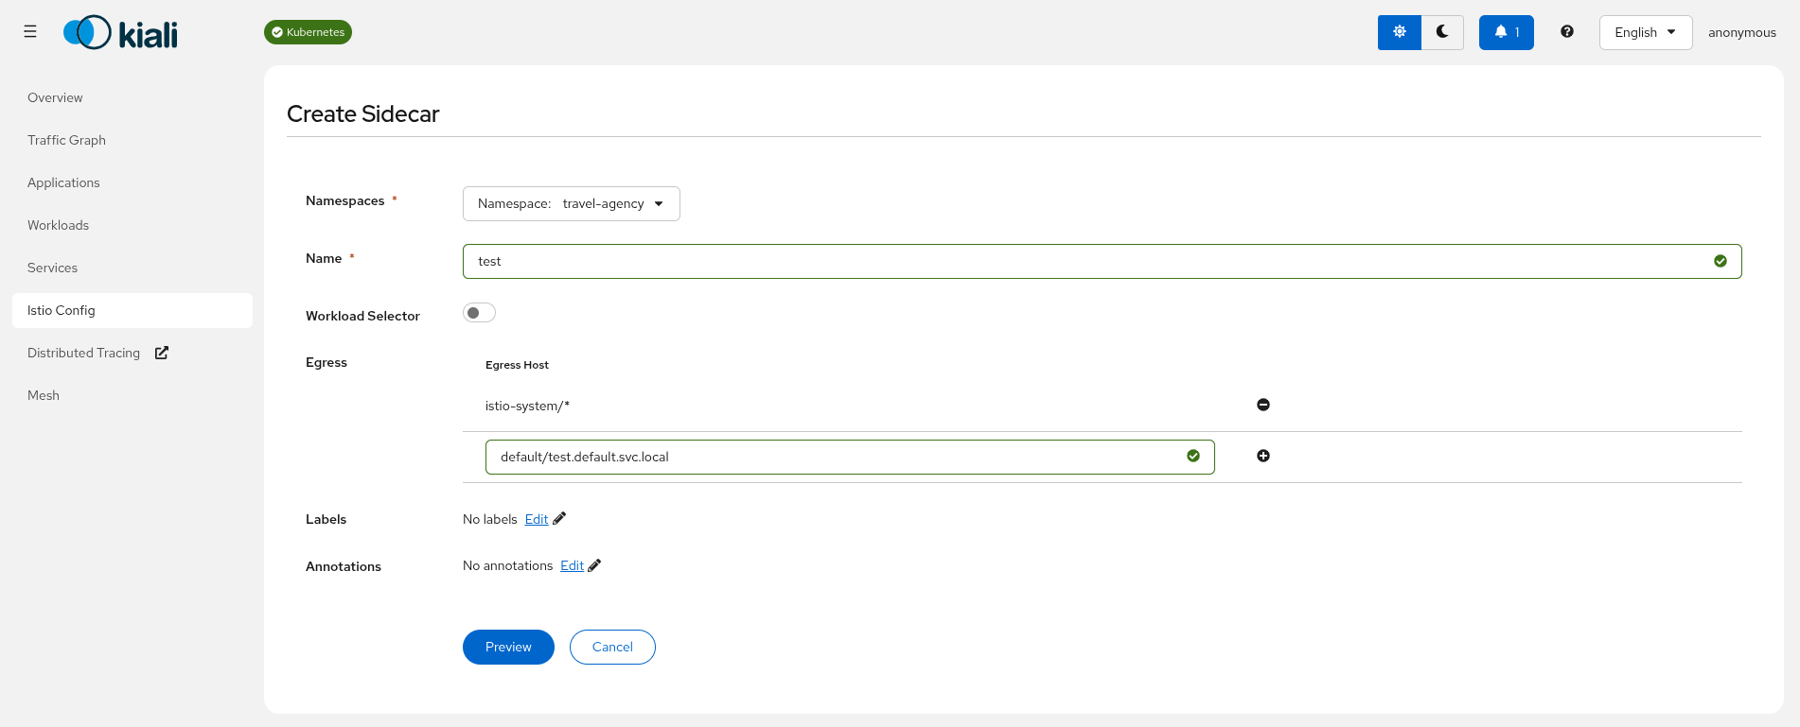Click the Name input field
This screenshot has height=727, width=1800.
coord(1088,262)
